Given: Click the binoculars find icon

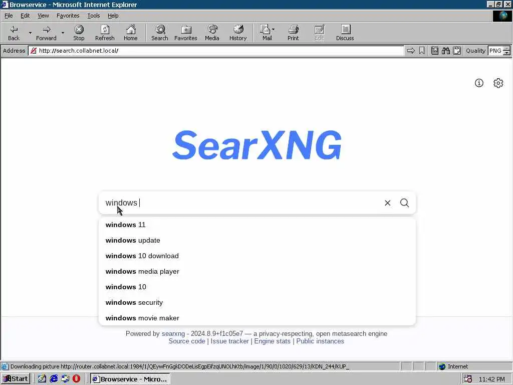Looking at the screenshot, I should tap(445, 51).
